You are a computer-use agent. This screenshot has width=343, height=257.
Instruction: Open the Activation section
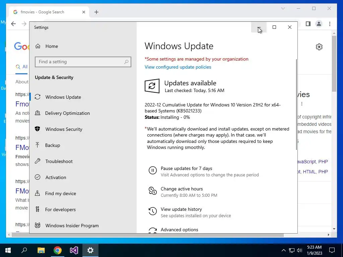(x=56, y=177)
